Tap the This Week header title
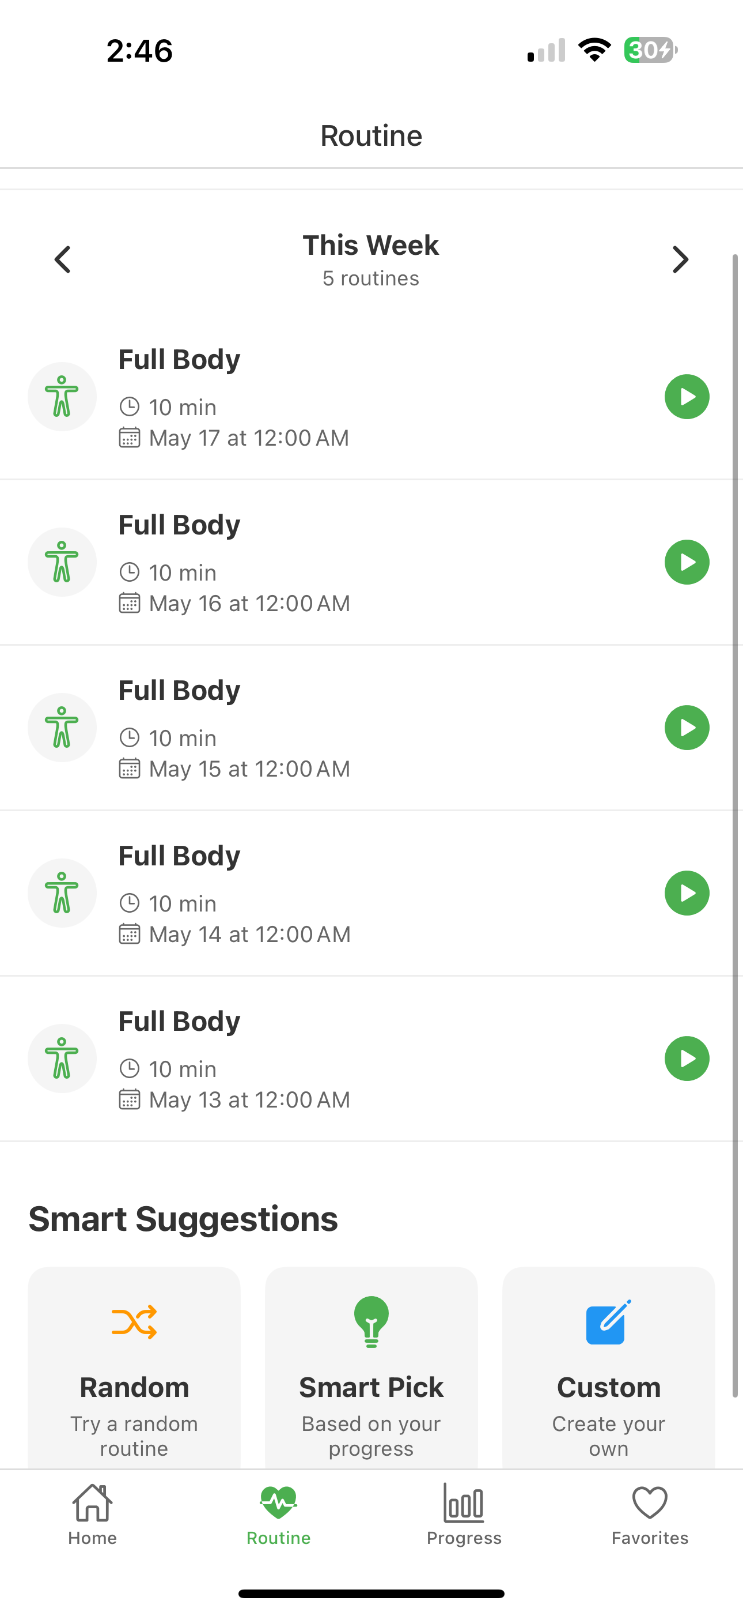Image resolution: width=743 pixels, height=1612 pixels. tap(371, 245)
